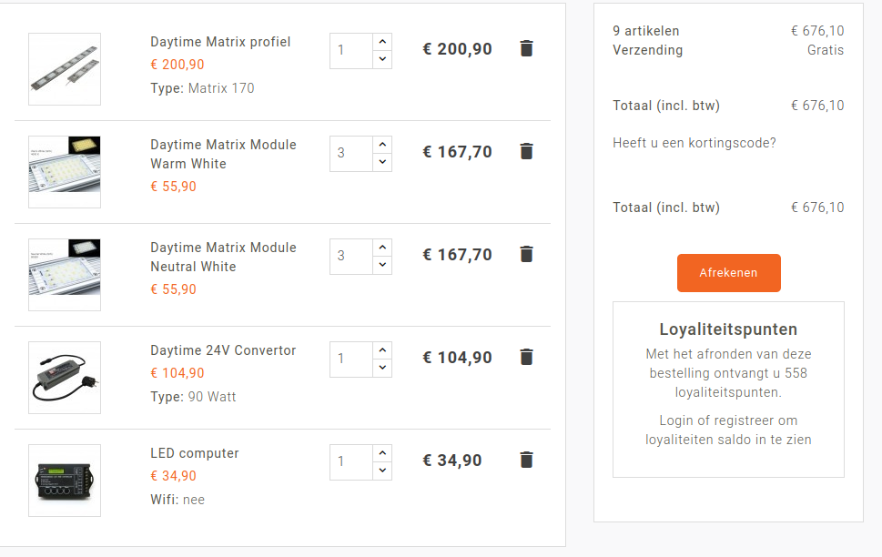Increase quantity of Daytime Matrix profiel
This screenshot has width=882, height=557.
(382, 42)
